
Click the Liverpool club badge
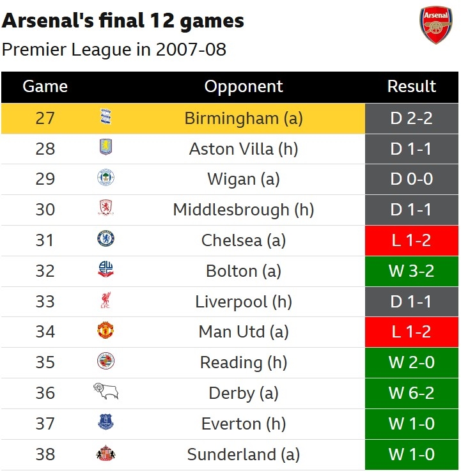click(x=105, y=300)
